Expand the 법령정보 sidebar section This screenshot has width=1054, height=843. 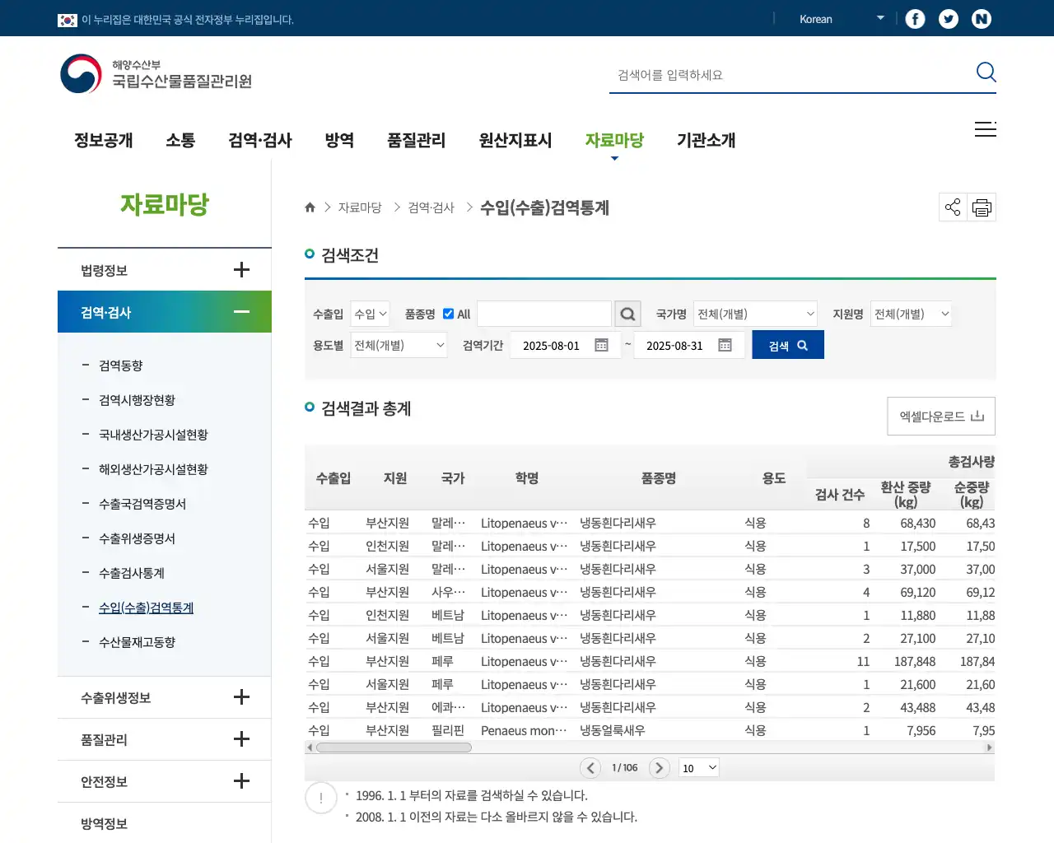(x=241, y=270)
